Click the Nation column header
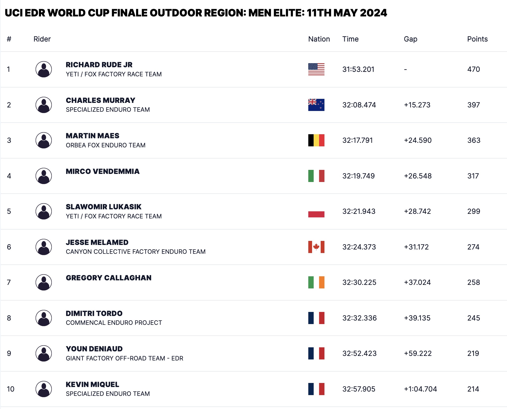The image size is (507, 409). coord(319,39)
